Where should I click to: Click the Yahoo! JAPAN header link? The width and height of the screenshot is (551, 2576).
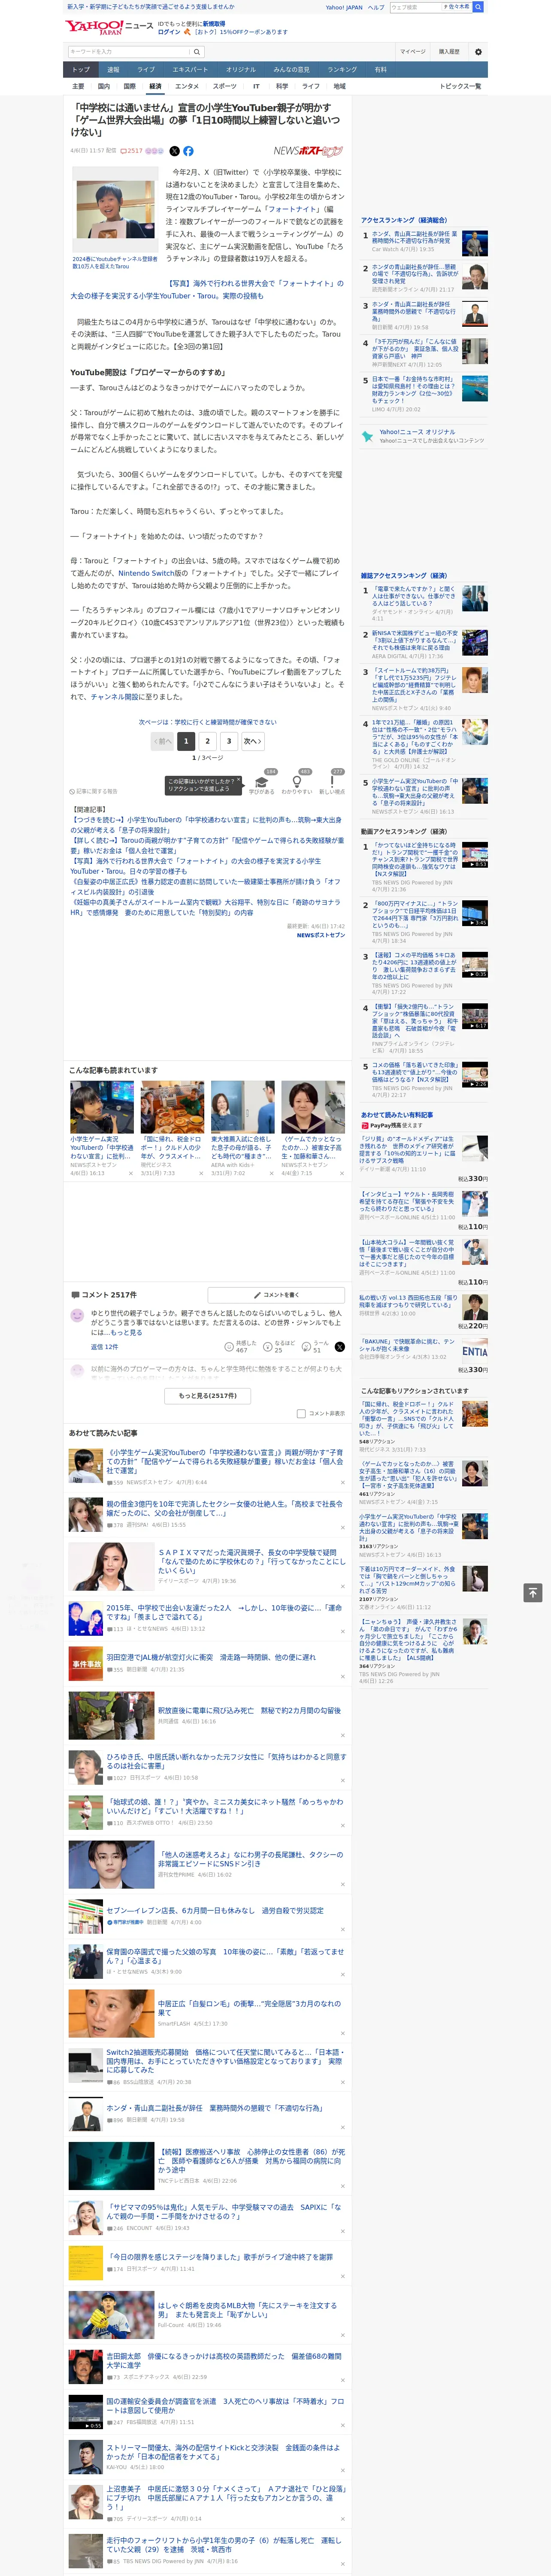coord(344,7)
